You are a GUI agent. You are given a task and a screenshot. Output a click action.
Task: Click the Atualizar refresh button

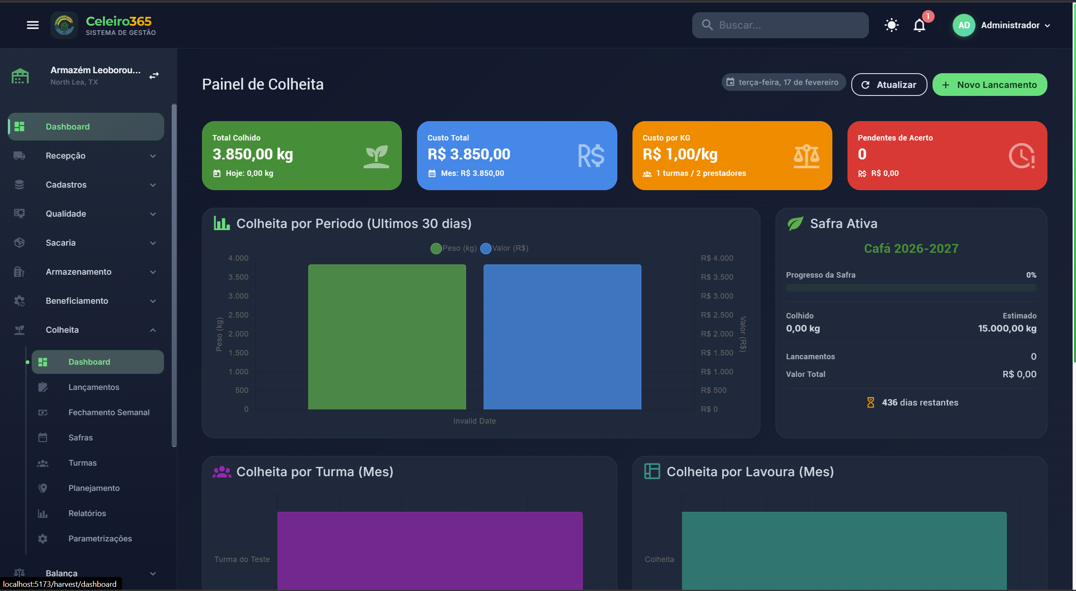pos(889,85)
